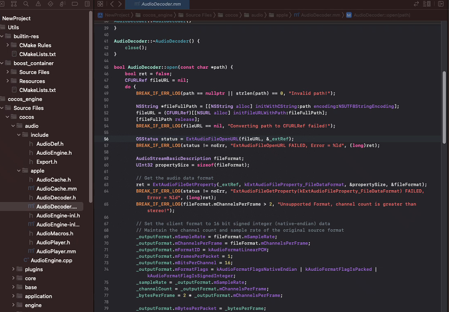Switch to the Test navigator

[50, 4]
